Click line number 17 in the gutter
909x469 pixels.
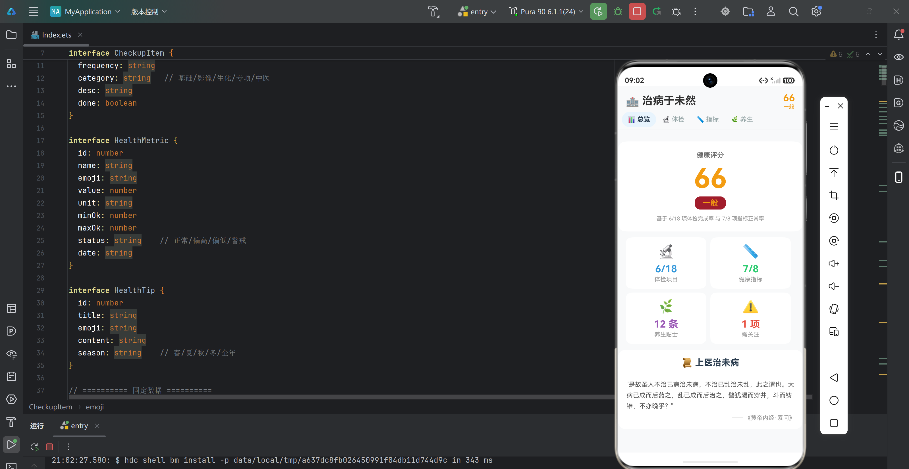pos(40,140)
